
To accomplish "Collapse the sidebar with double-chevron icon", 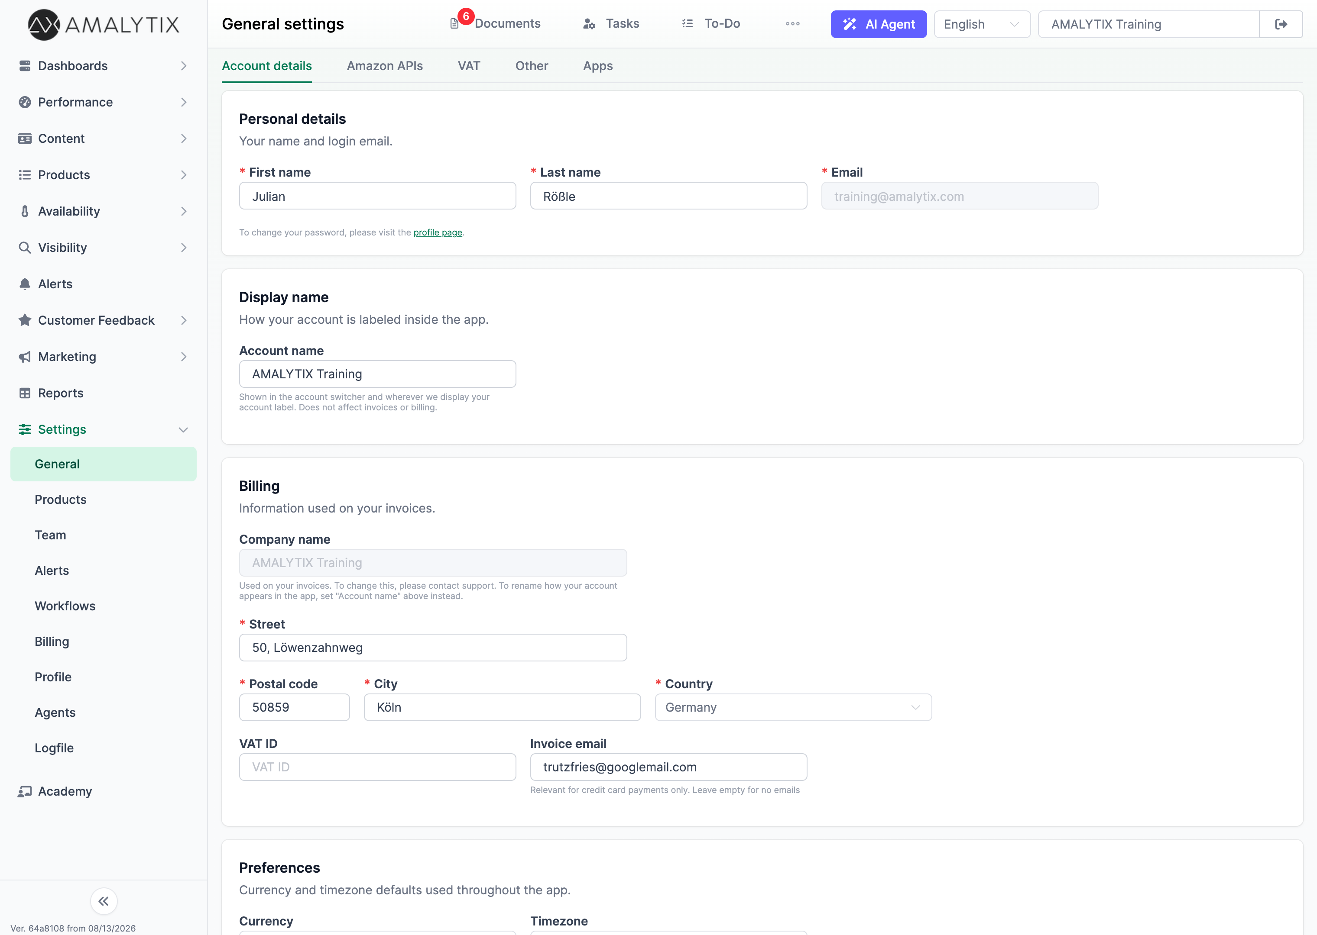I will [104, 901].
